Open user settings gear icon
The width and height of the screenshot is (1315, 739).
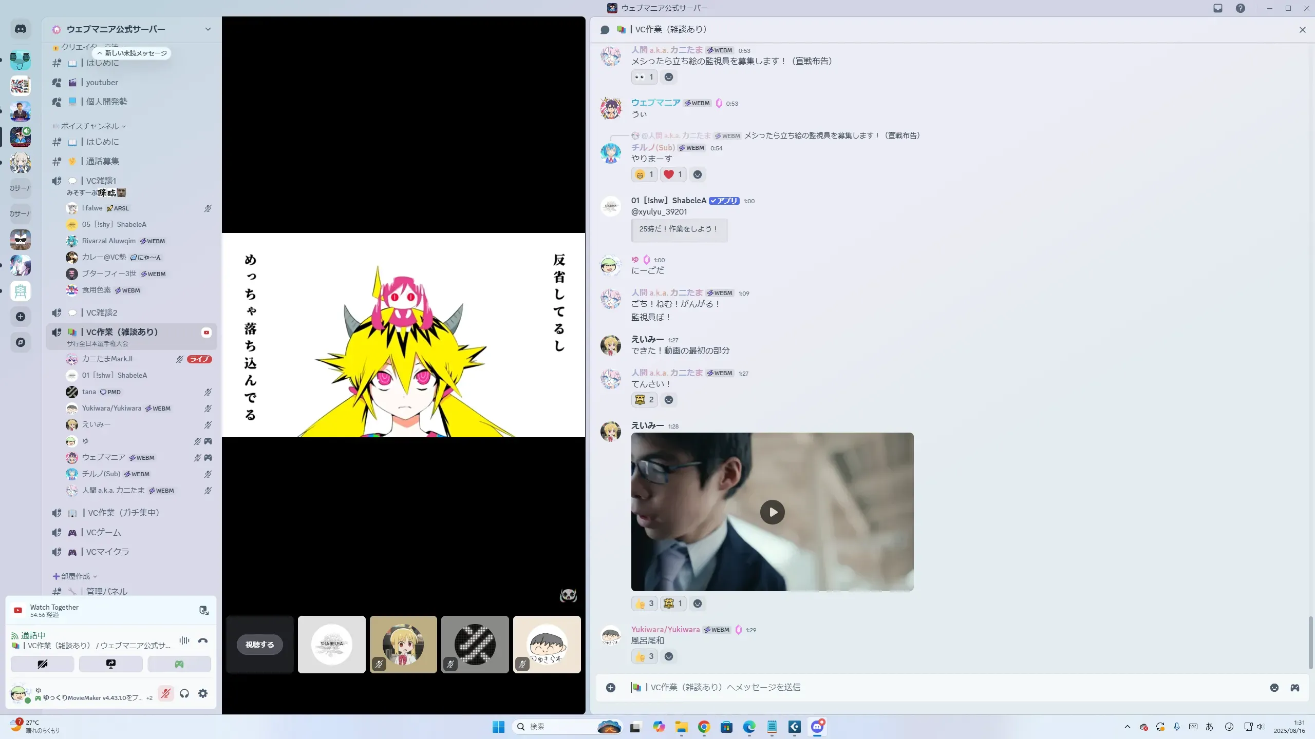coord(203,693)
